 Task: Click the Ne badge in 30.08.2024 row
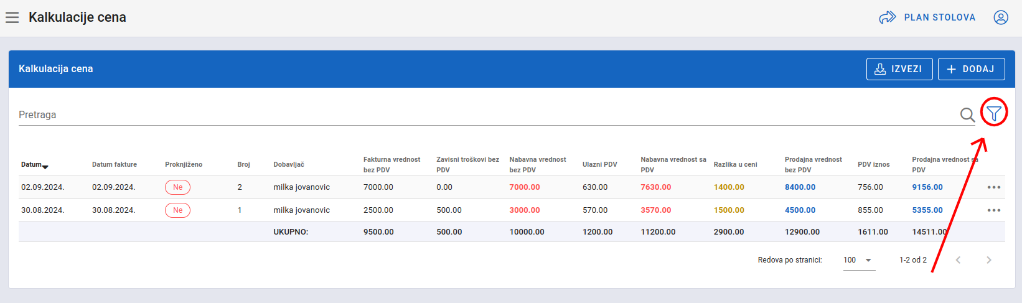(178, 210)
